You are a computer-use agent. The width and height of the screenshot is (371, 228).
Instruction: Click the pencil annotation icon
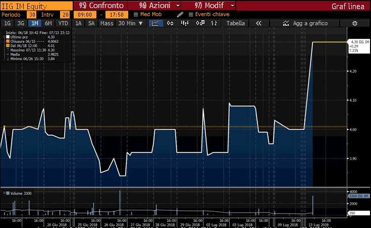point(180,15)
